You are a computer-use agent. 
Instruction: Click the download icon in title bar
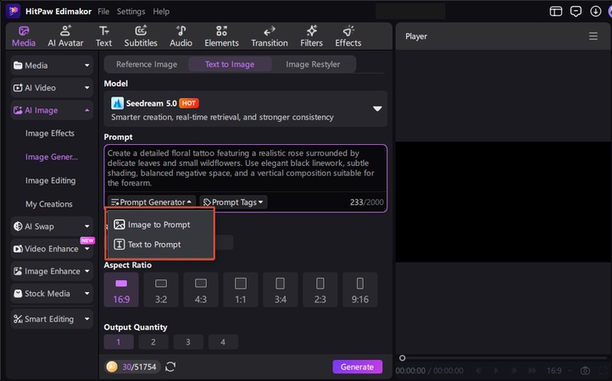(x=596, y=11)
